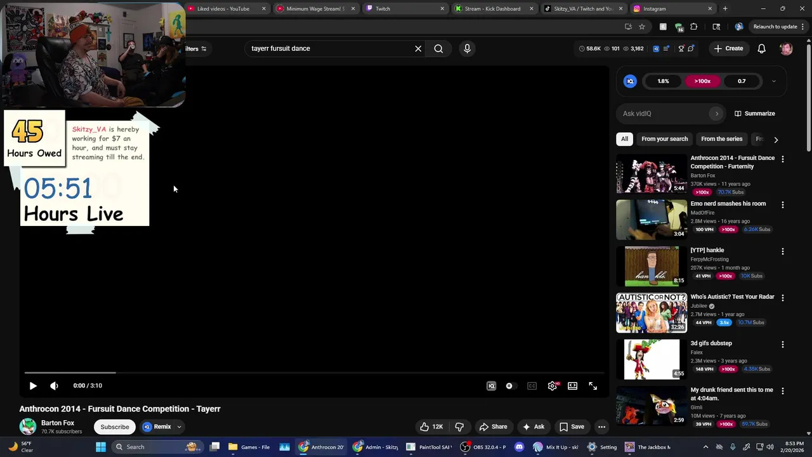Click the Remix button
Screen dimensions: 812x457
[x=157, y=427]
